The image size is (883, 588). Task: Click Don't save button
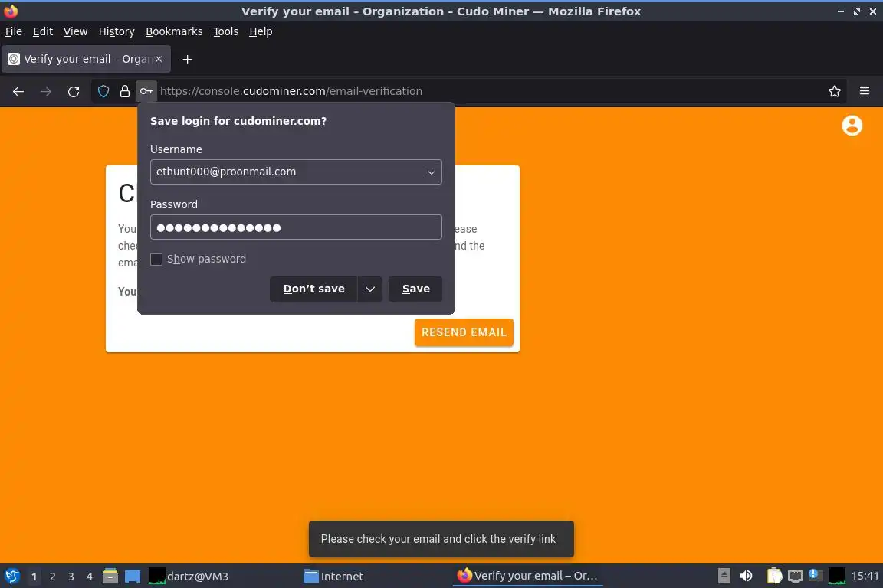(313, 289)
